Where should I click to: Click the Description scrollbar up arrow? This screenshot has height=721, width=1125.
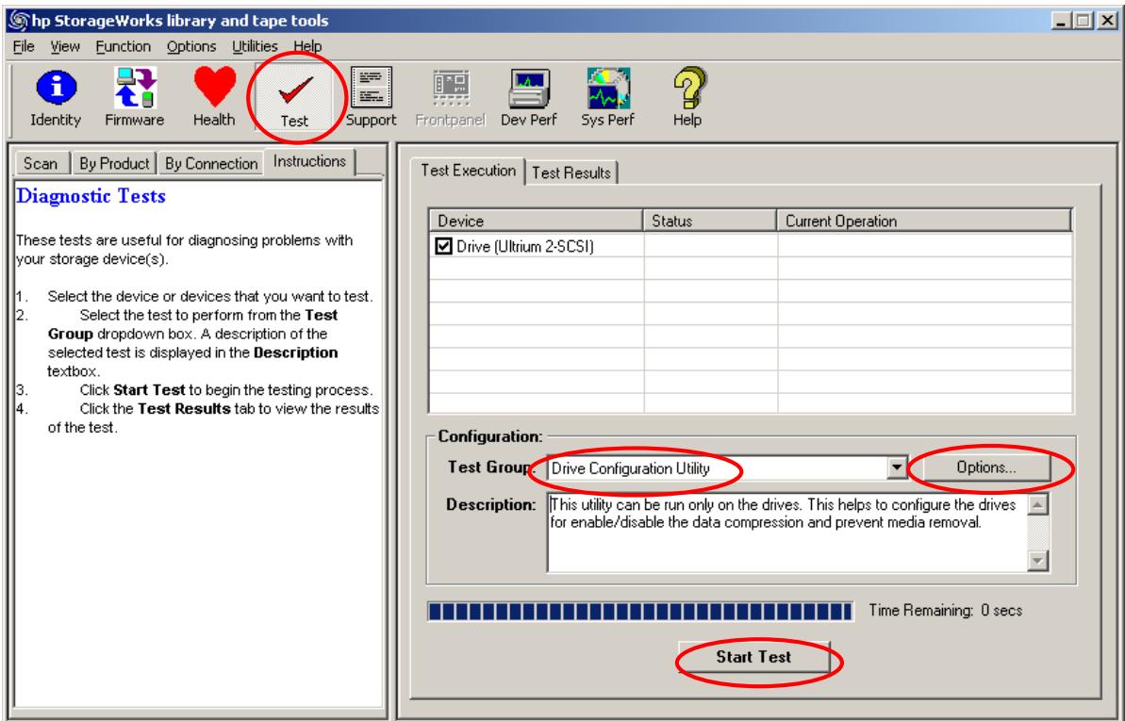[x=1038, y=504]
